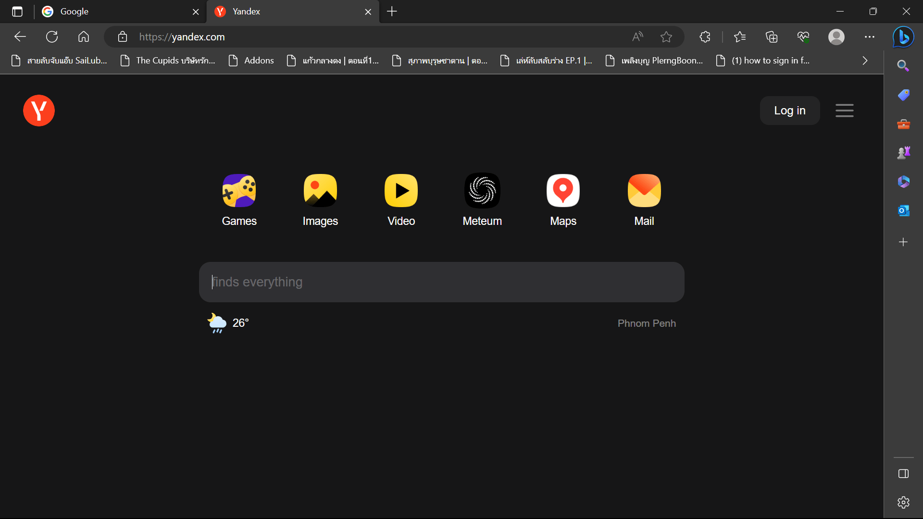Click the Phnom Penh location link
923x519 pixels.
pos(647,323)
